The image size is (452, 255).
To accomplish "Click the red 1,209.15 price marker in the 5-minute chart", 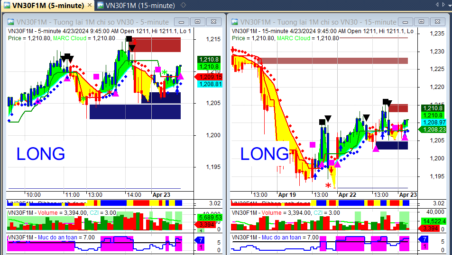I will [208, 77].
